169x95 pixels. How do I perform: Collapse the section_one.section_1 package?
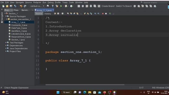7,19
